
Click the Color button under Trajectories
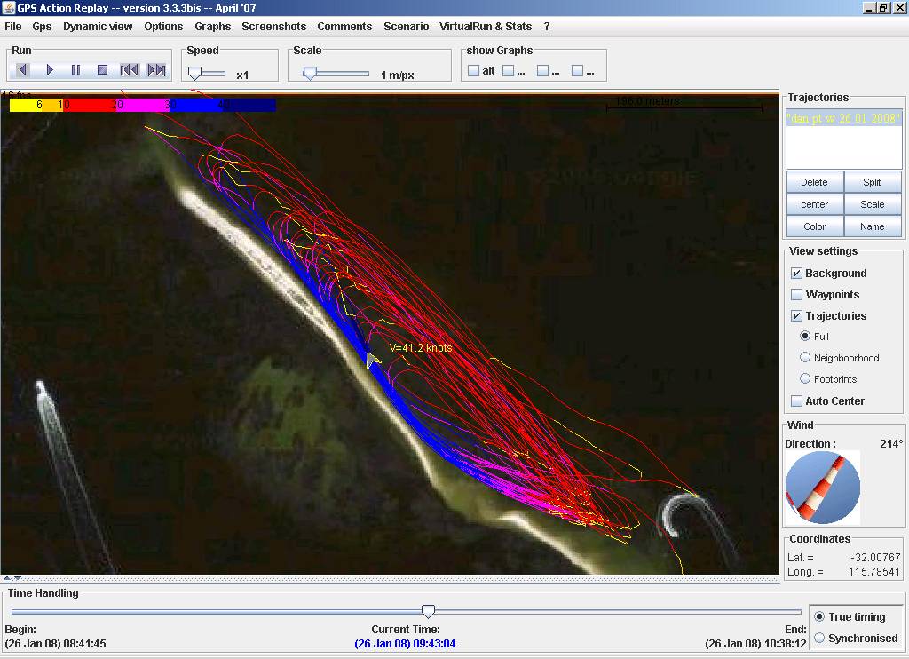pos(814,226)
